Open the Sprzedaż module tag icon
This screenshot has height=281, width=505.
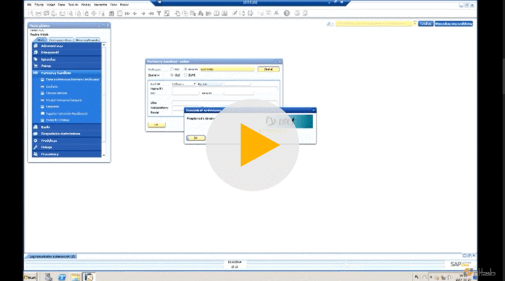(36, 59)
